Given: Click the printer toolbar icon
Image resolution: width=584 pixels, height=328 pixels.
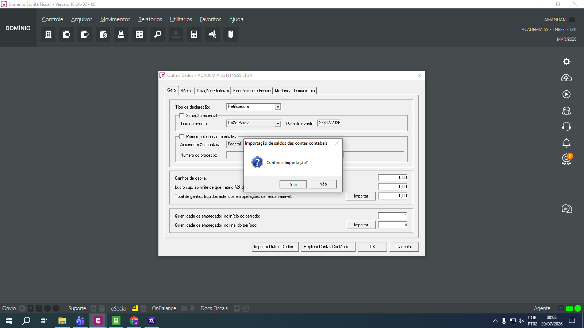Looking at the screenshot, I should coord(121,34).
